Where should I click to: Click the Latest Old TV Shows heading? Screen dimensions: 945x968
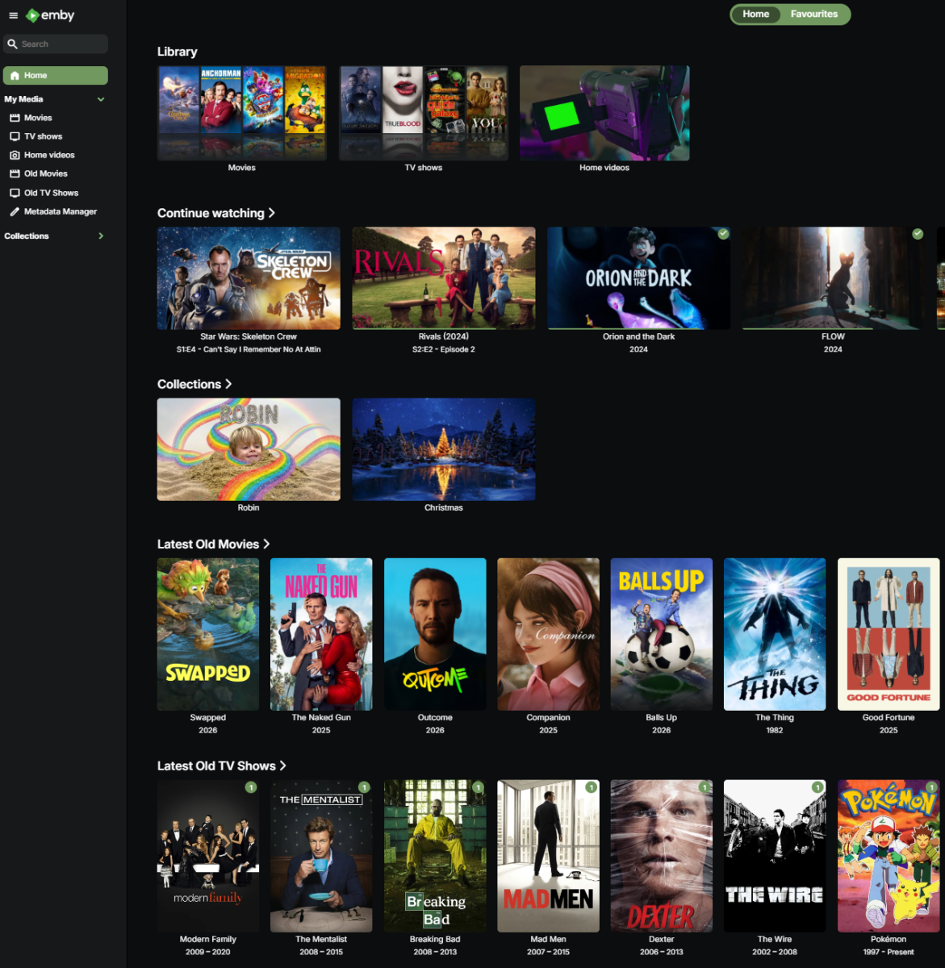tap(216, 766)
